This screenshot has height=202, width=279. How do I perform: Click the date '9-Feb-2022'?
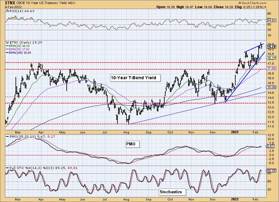tap(13, 7)
